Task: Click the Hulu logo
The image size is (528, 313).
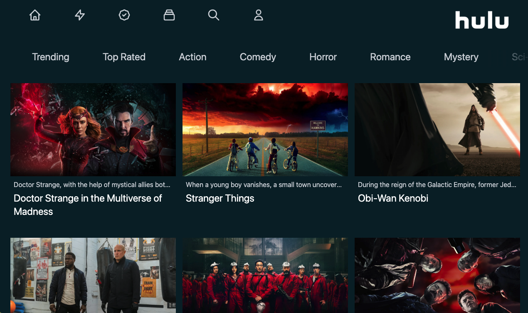Action: (x=482, y=20)
